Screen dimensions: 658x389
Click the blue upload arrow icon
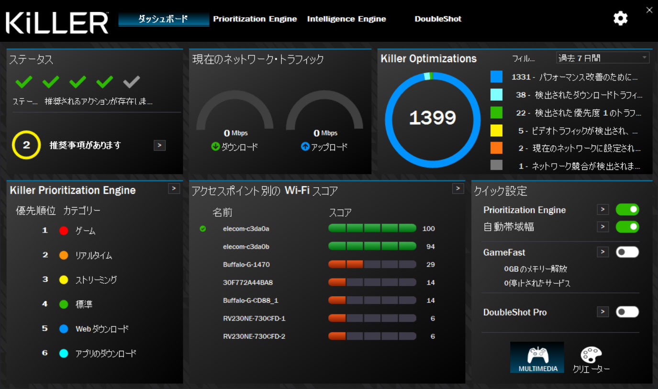[305, 147]
